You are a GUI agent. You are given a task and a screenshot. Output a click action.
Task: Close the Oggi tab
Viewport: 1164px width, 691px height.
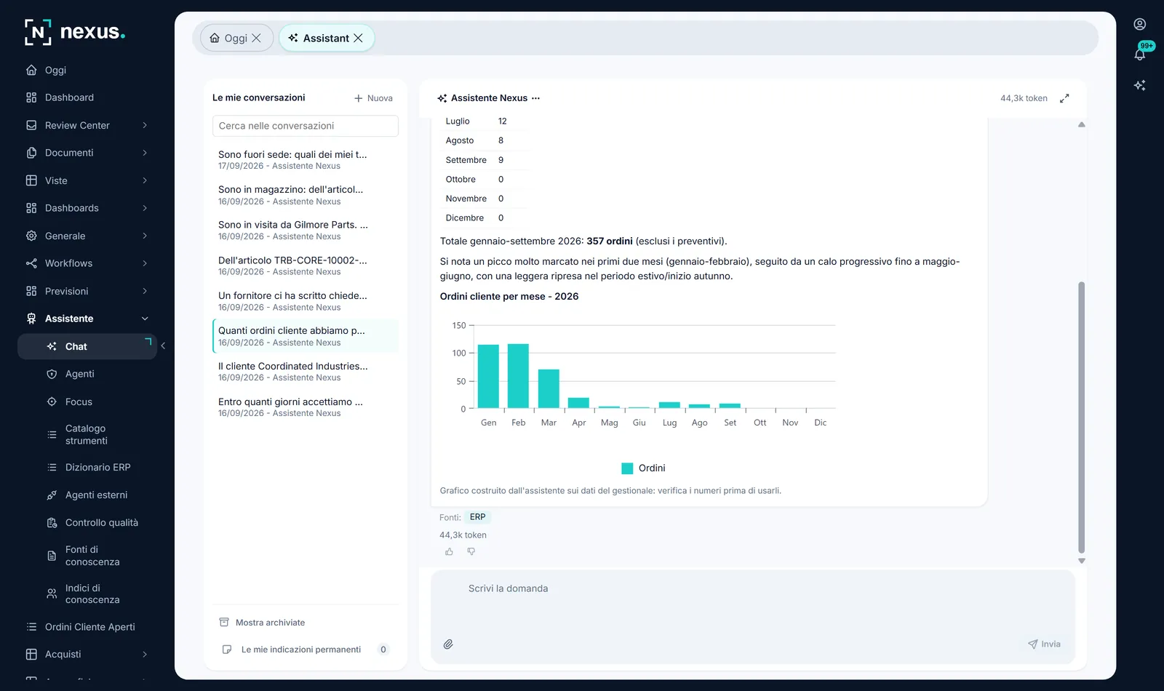pyautogui.click(x=256, y=38)
